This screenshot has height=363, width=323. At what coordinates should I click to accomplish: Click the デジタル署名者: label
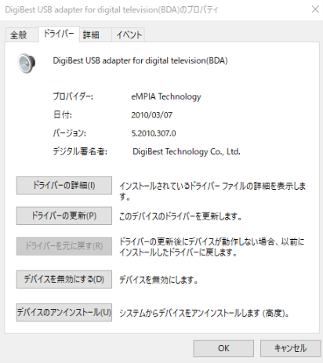(80, 151)
